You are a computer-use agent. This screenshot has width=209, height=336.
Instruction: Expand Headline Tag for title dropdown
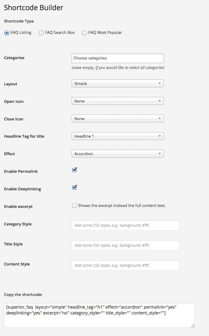pyautogui.click(x=117, y=136)
